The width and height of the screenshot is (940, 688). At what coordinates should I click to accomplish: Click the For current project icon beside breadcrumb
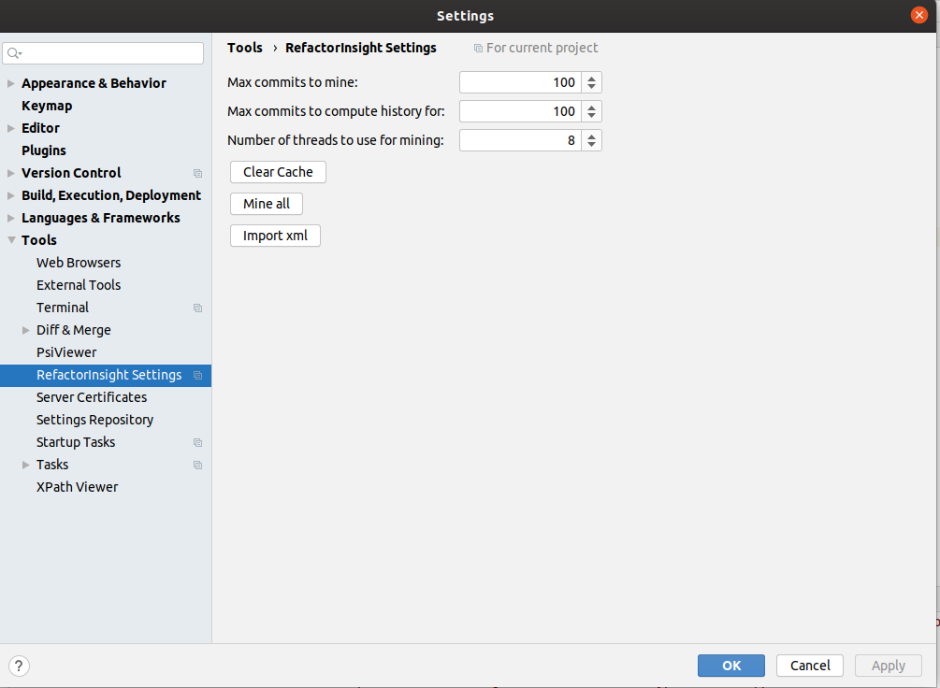click(x=478, y=48)
